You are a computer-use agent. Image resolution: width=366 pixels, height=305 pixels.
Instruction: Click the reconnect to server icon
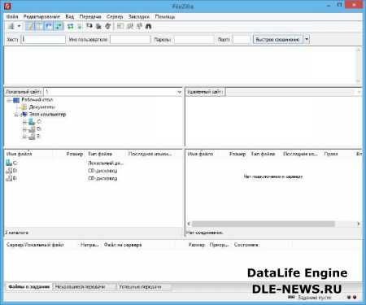(x=108, y=26)
